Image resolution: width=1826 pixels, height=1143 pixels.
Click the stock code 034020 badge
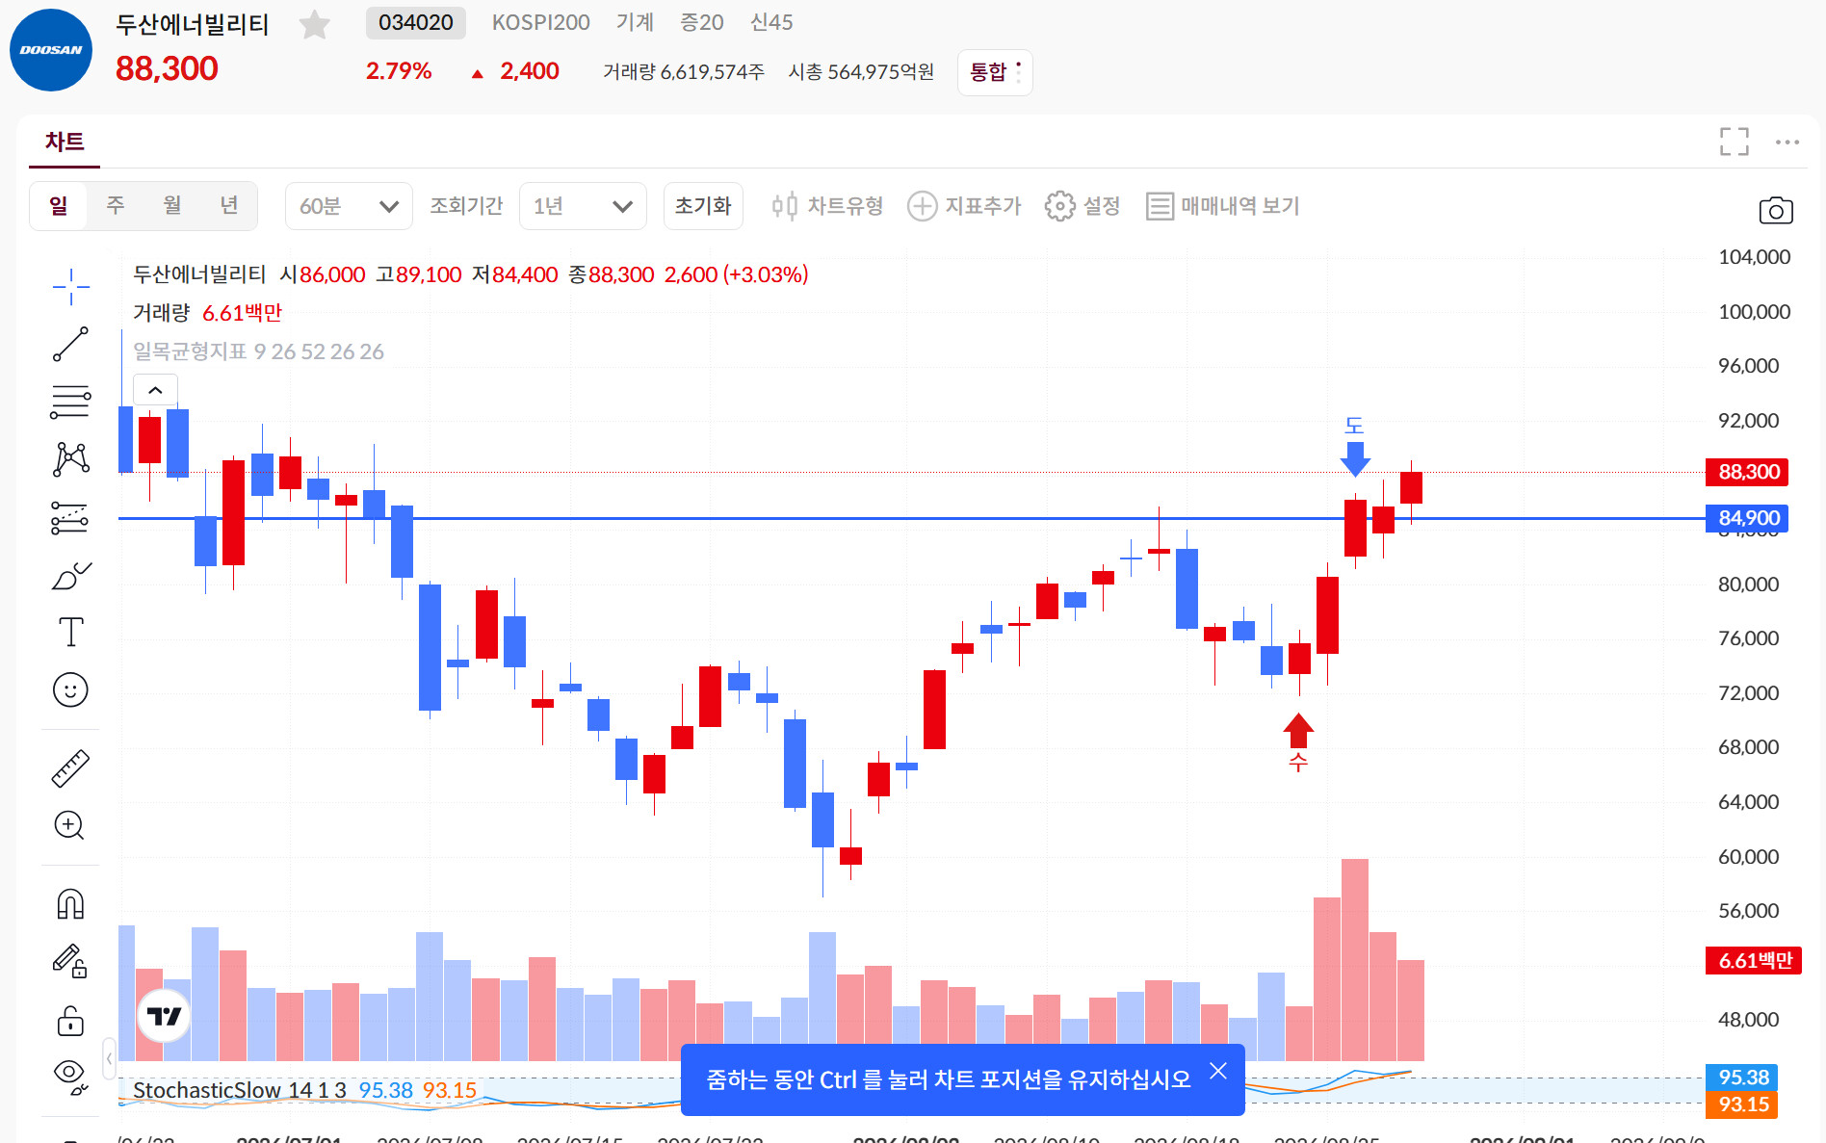416,23
